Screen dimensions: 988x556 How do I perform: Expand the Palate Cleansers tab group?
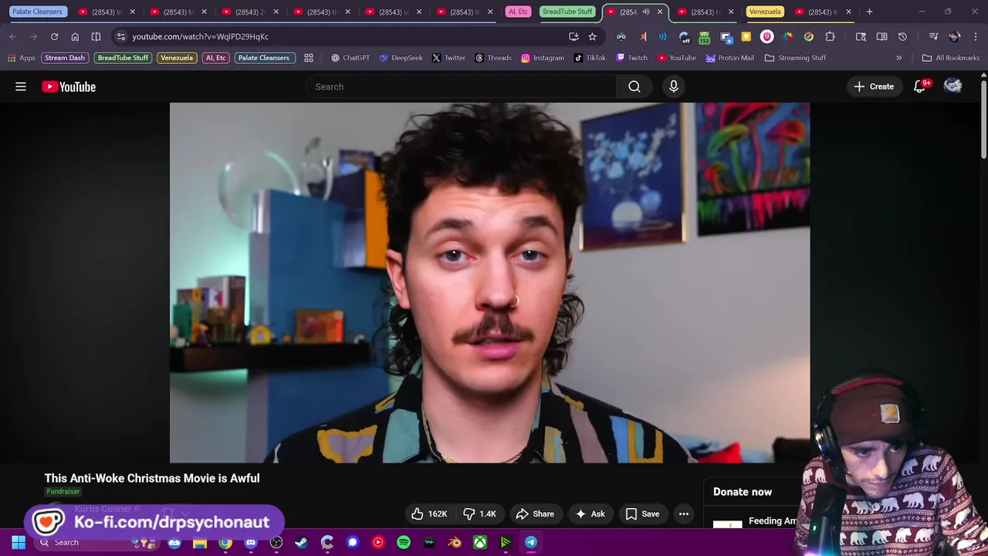tap(37, 12)
